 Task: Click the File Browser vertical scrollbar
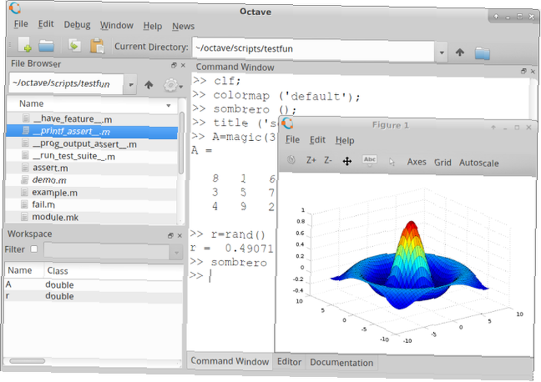[x=181, y=143]
